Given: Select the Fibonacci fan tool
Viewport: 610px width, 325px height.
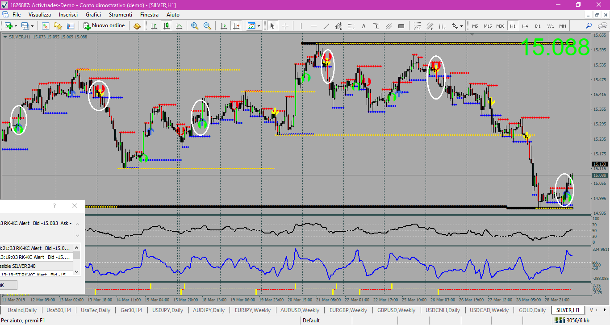Looking at the screenshot, I should pos(430,26).
